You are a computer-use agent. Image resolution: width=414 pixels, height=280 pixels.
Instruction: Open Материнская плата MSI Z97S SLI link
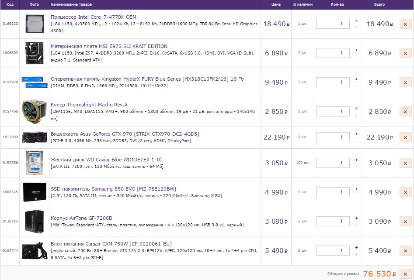point(109,46)
